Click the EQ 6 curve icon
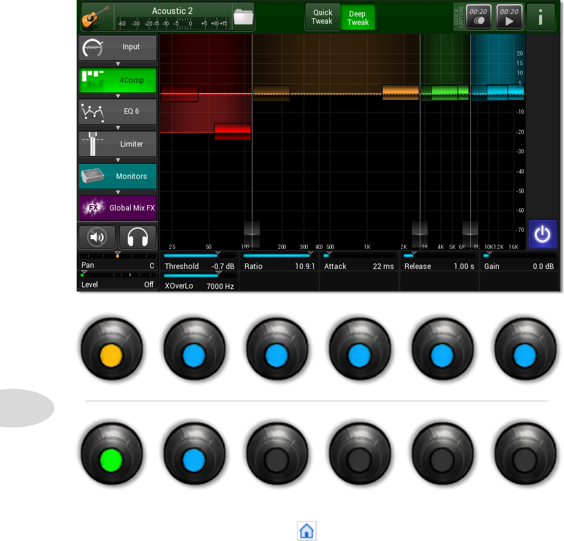The image size is (564, 541). click(x=93, y=112)
